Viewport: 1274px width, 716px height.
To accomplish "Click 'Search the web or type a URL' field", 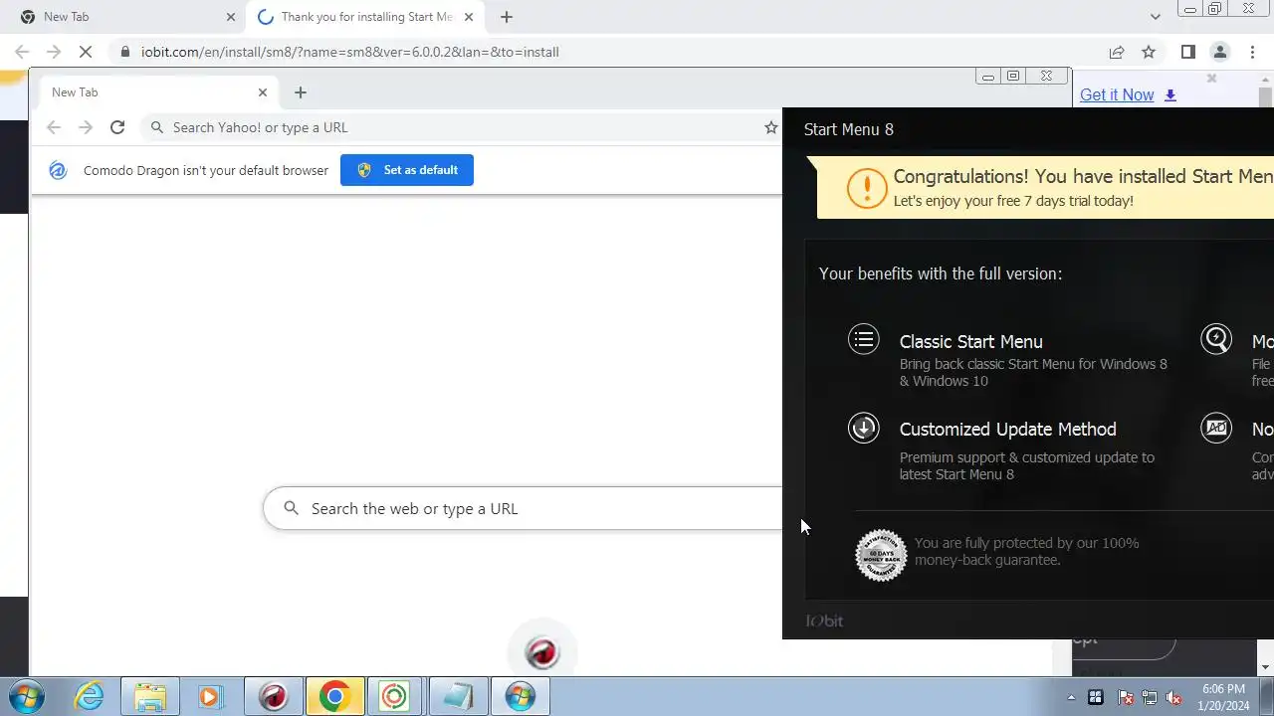I will 524,508.
